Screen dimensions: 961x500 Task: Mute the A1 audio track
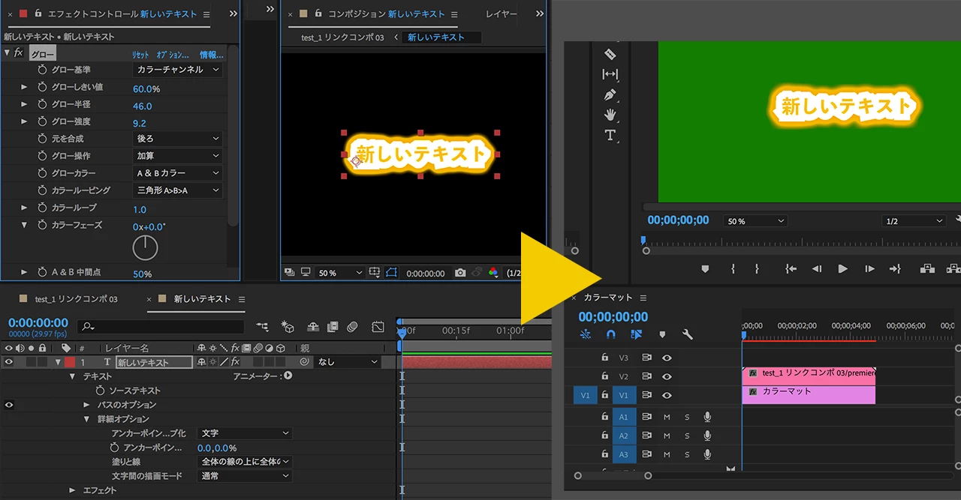667,417
